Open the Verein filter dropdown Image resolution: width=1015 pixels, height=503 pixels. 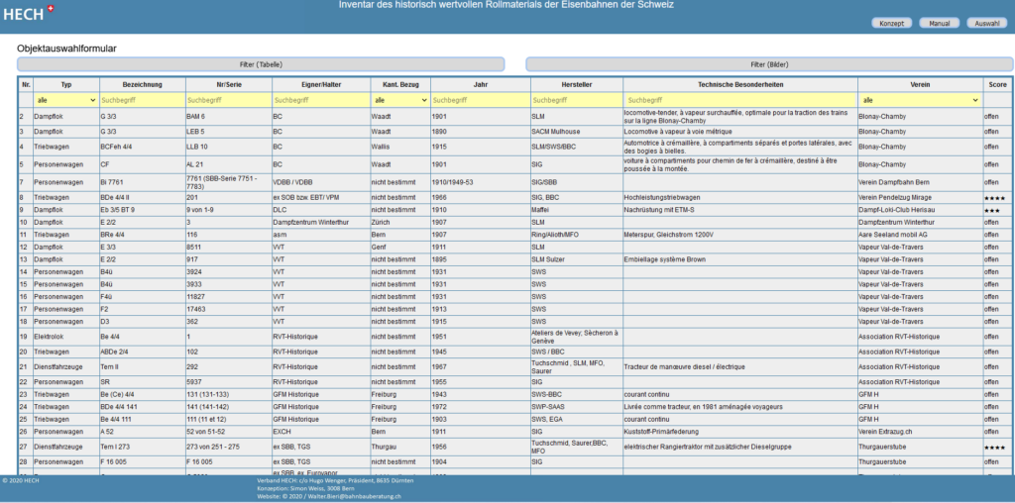pos(920,100)
